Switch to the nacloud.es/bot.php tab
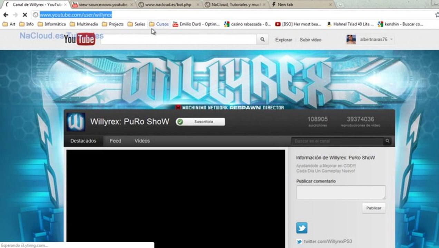 tap(168, 4)
